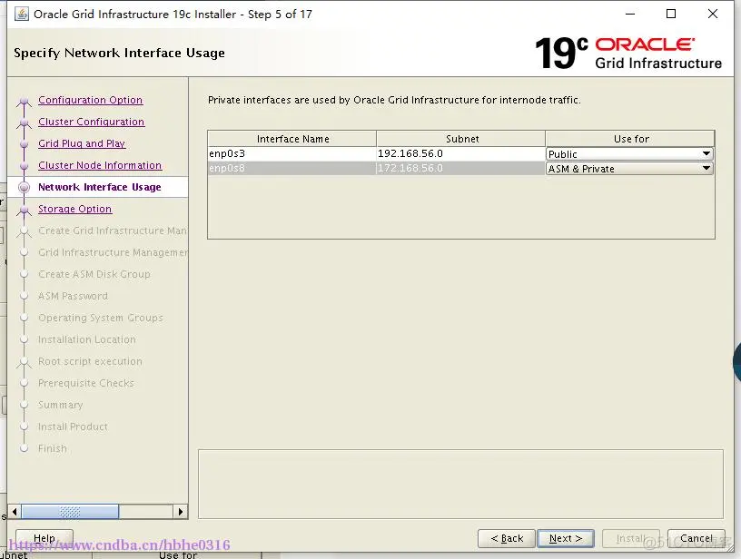Open the Grid Plug and Play step

82,143
